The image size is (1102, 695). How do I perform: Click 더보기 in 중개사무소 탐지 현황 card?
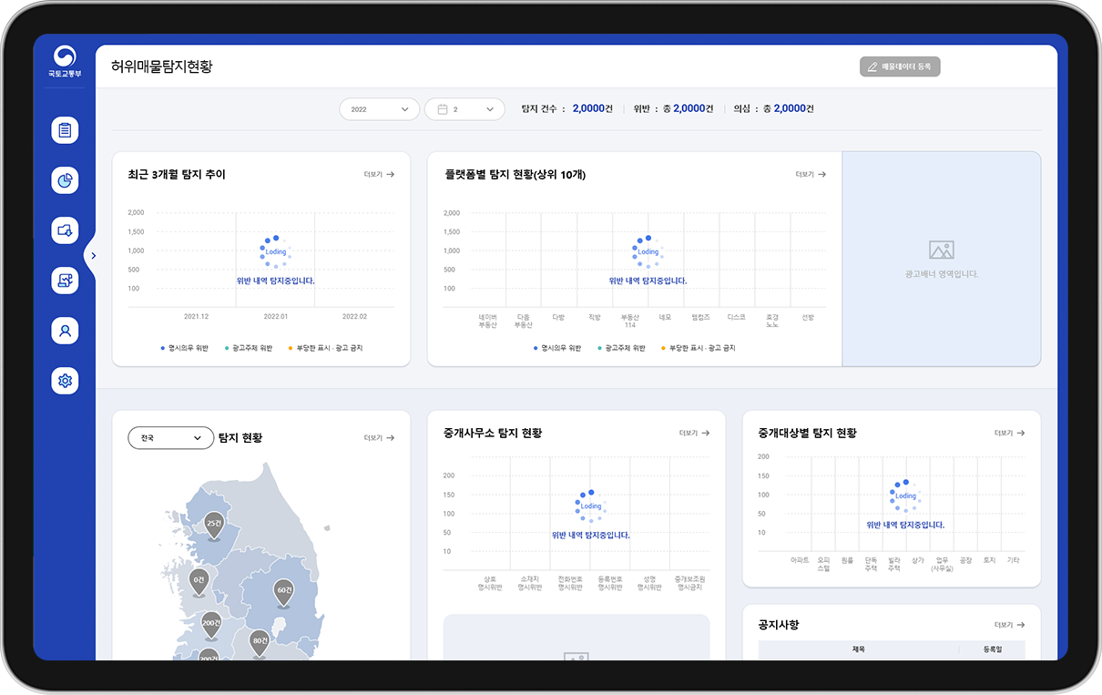694,434
